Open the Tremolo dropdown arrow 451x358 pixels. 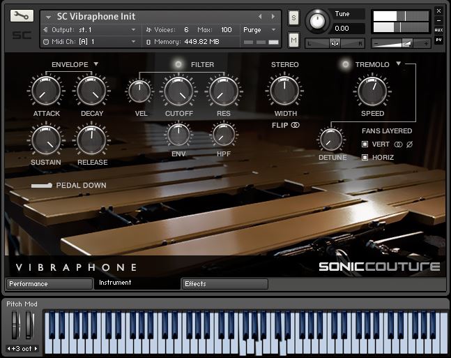tap(398, 64)
